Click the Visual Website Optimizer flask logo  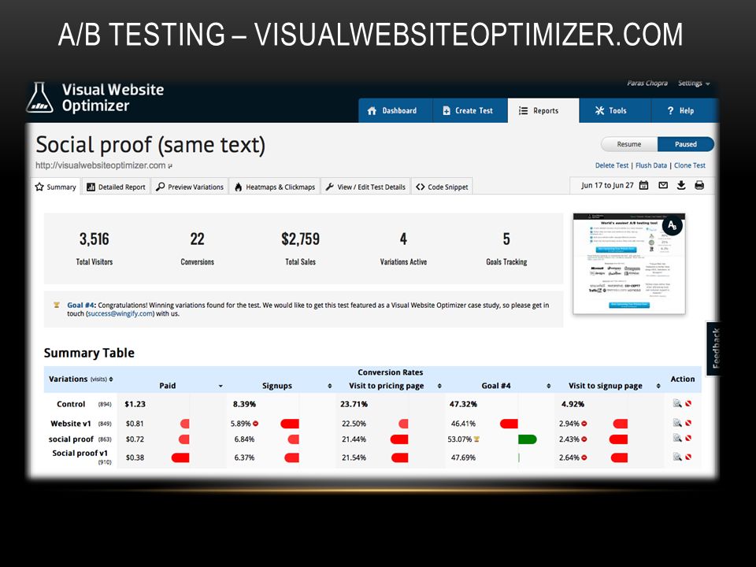coord(40,97)
